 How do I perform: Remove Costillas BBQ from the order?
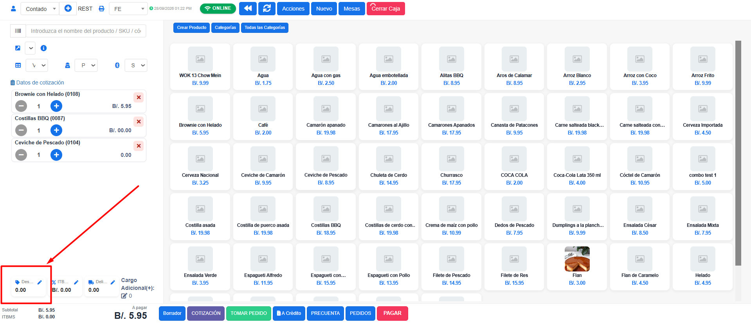(139, 122)
